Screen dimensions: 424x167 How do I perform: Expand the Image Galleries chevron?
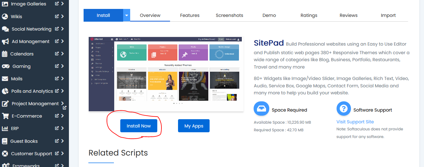(63, 4)
